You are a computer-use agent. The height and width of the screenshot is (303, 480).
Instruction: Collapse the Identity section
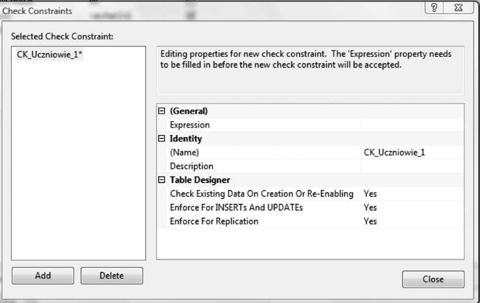click(161, 139)
